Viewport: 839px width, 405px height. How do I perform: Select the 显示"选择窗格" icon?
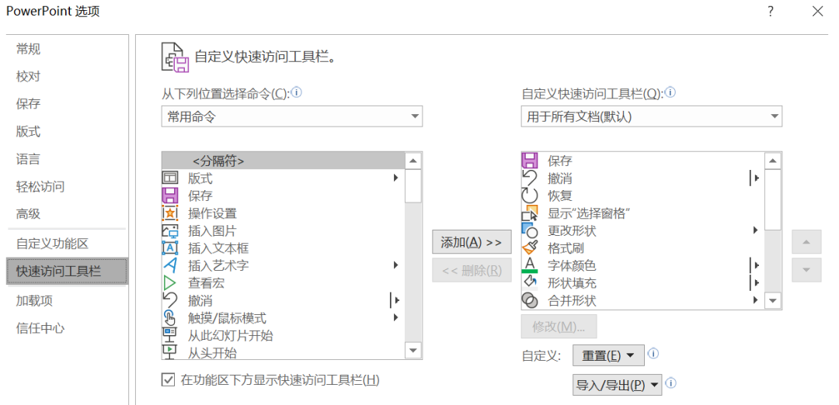pos(529,213)
